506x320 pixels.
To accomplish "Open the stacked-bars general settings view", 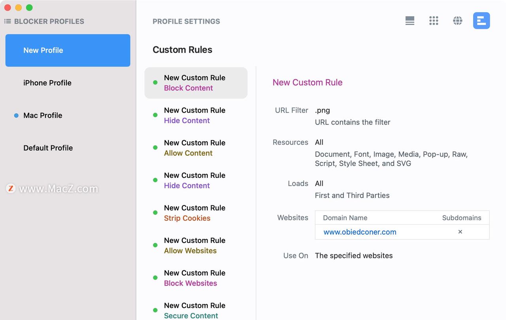I will pyautogui.click(x=410, y=21).
